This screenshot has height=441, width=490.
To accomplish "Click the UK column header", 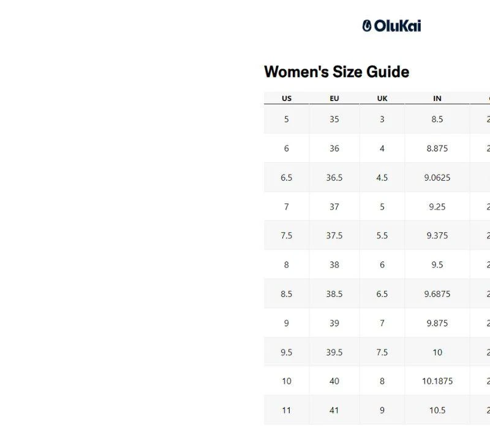I will tap(382, 98).
